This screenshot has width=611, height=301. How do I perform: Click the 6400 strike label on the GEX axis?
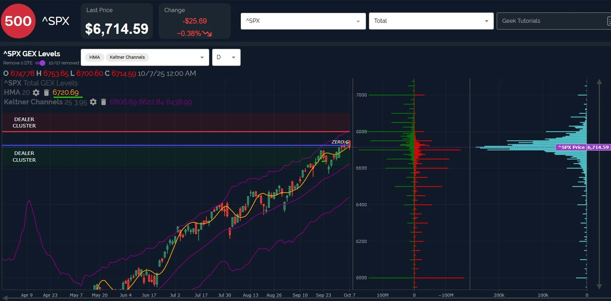[361, 205]
